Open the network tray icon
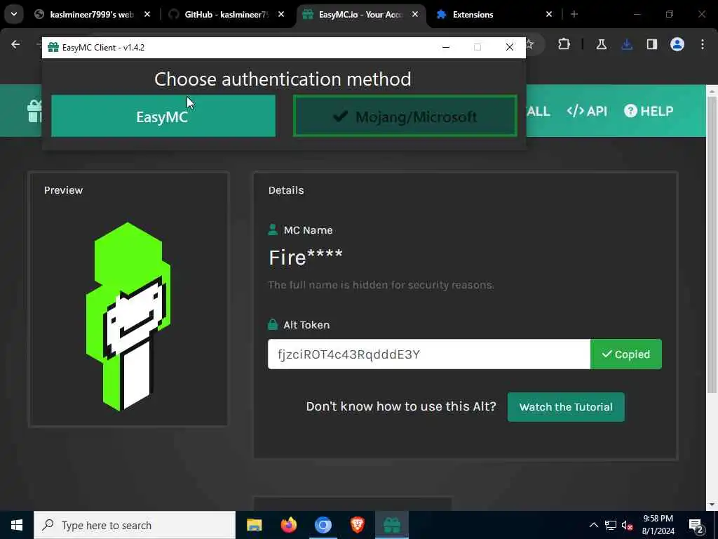 pos(611,525)
